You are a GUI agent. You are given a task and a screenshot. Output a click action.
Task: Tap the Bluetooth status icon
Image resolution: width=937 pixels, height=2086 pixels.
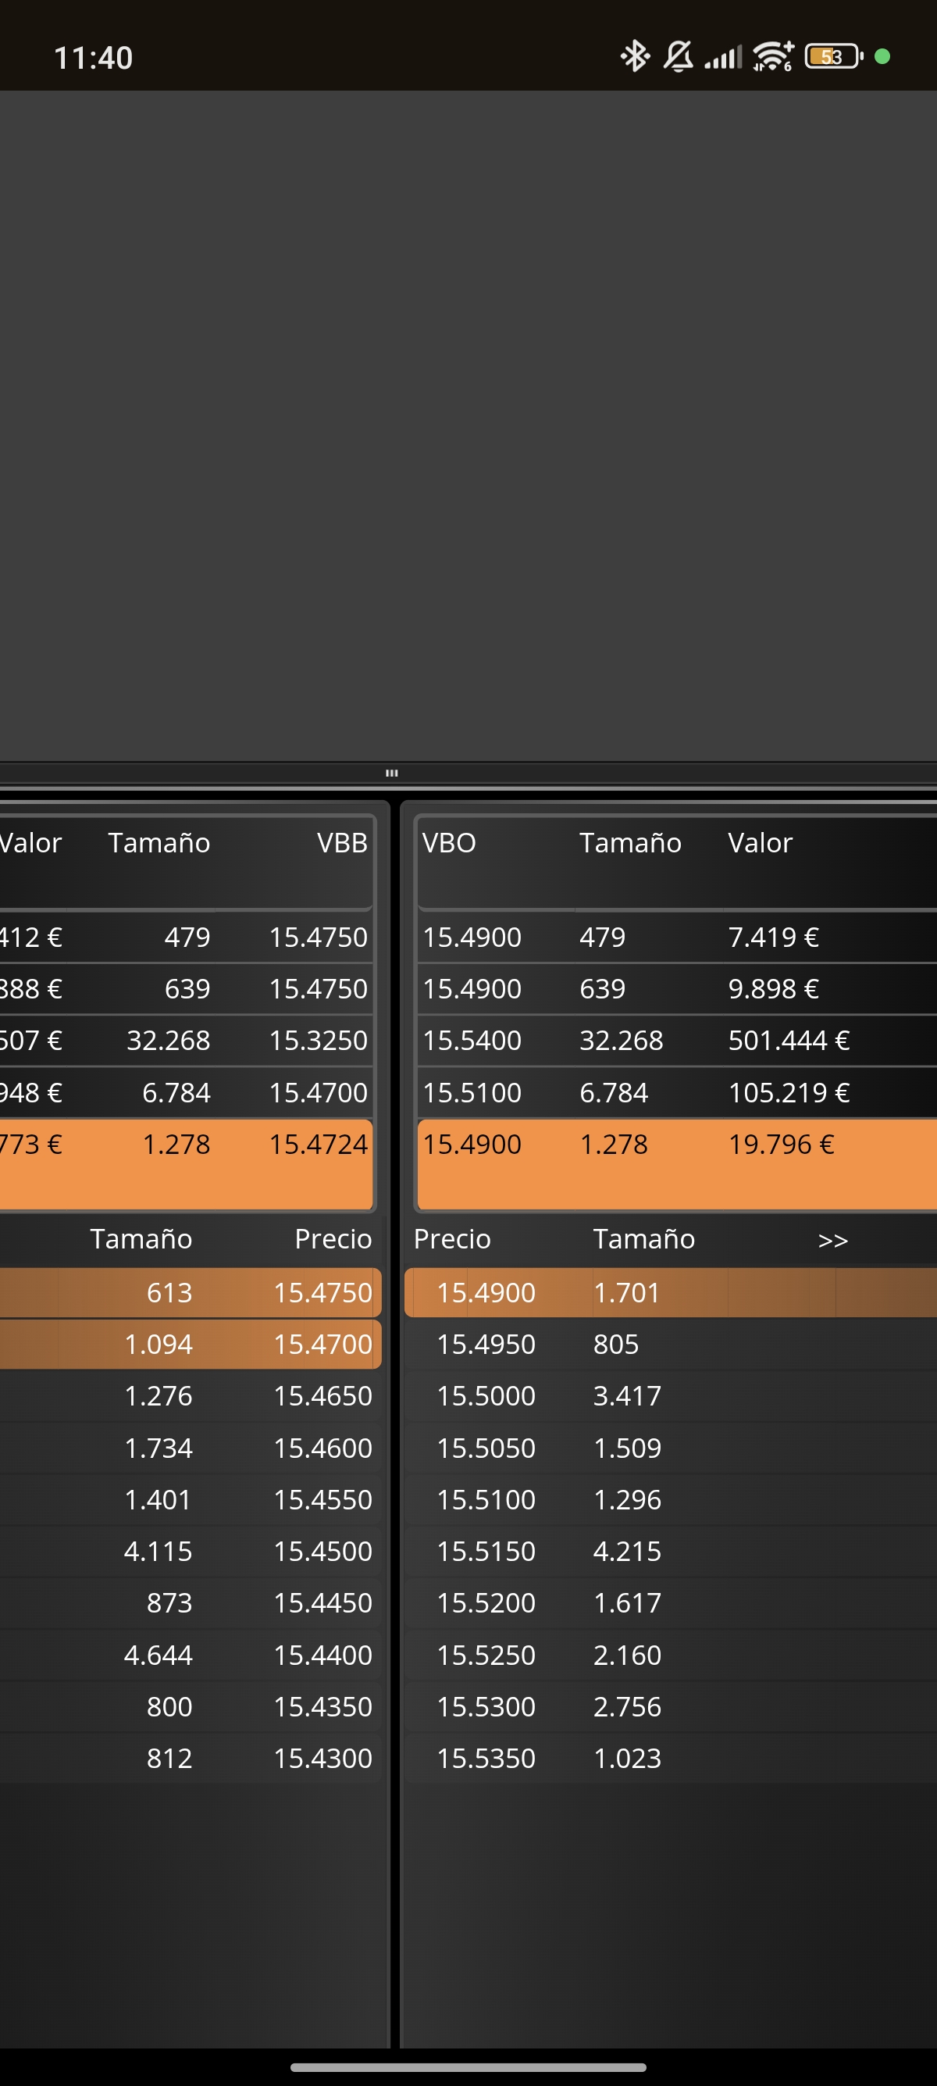634,57
